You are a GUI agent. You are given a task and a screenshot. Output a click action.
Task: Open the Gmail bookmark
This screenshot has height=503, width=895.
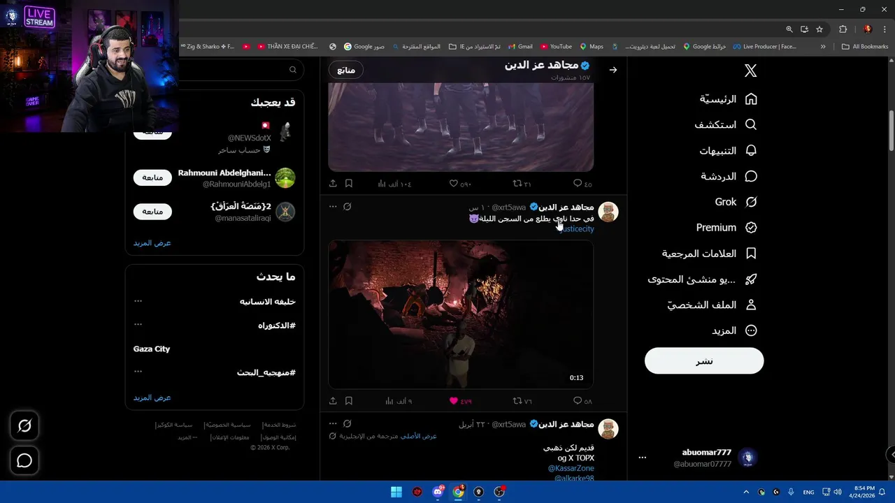pyautogui.click(x=520, y=47)
